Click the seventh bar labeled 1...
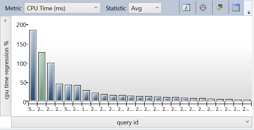Image resolution: width=254 pixels, height=130 pixels. (x=86, y=96)
